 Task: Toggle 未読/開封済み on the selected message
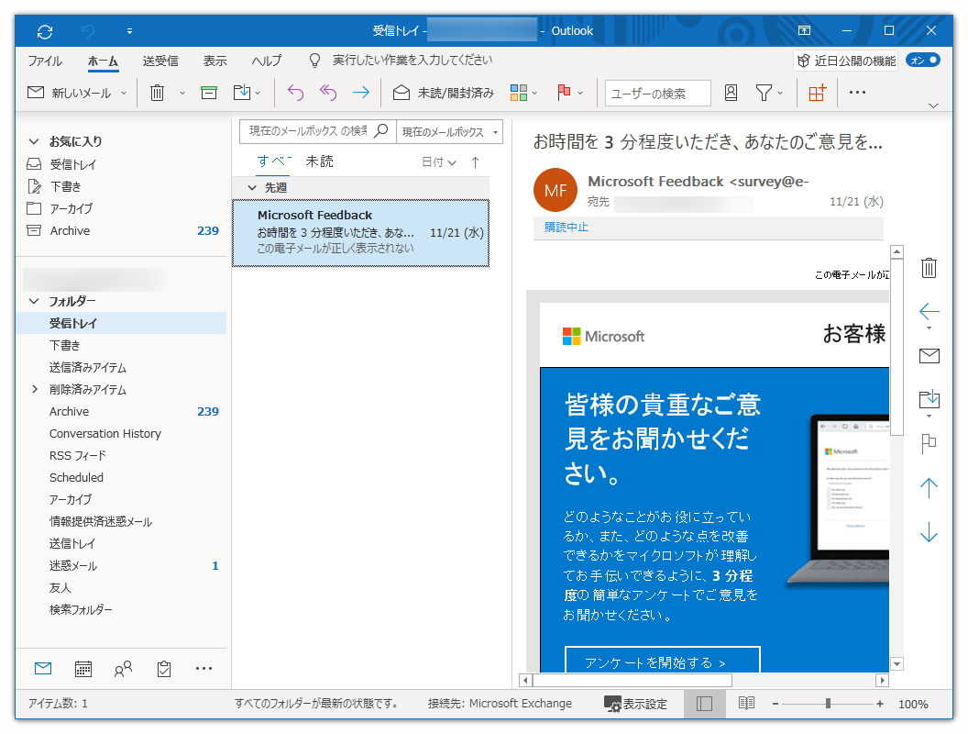(x=453, y=93)
